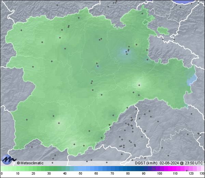Click the small isolated green enclave in the northeast
Image resolution: width=205 pixels, height=178 pixels.
(x=163, y=31)
